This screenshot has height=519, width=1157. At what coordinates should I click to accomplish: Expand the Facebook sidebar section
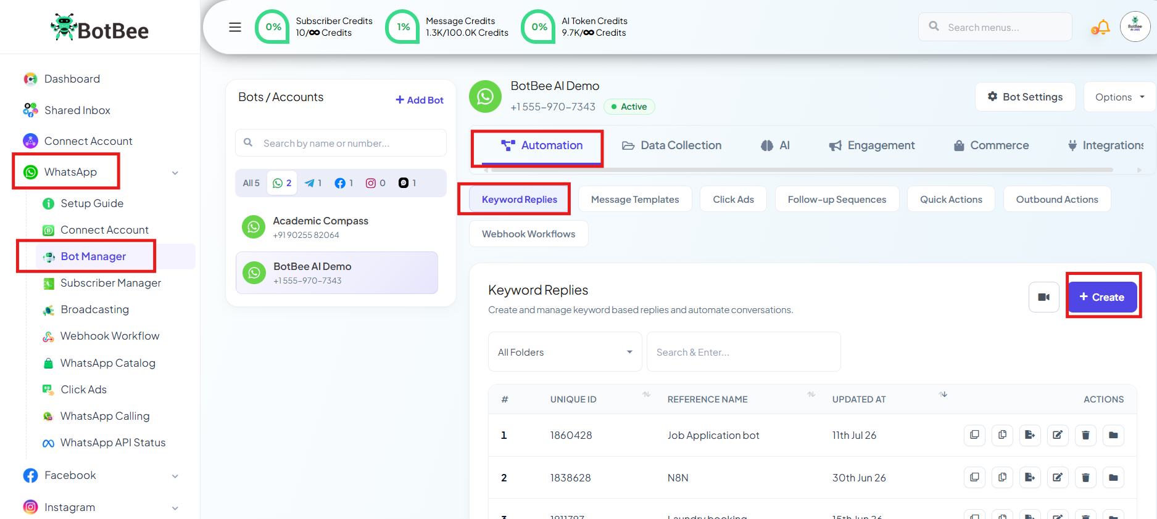[175, 476]
